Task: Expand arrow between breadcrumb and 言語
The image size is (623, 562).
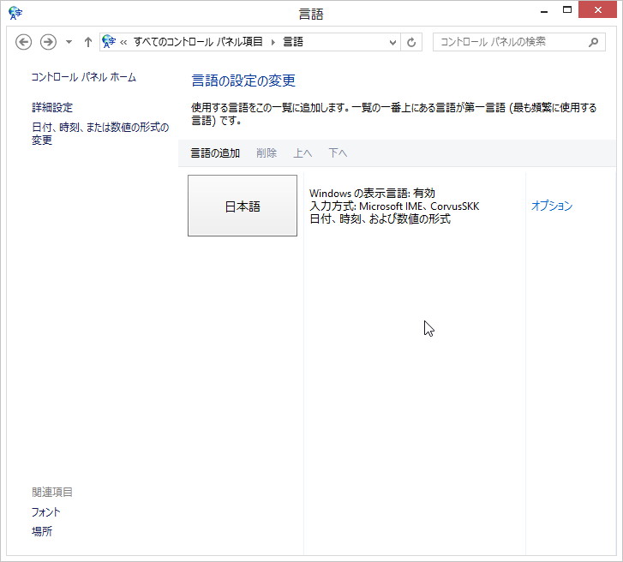Action: 273,42
